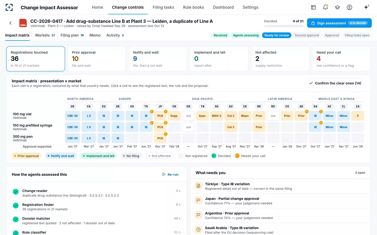Click the Change reader green check icon
Image resolution: width=377 pixels, height=235 pixels.
tap(16, 192)
